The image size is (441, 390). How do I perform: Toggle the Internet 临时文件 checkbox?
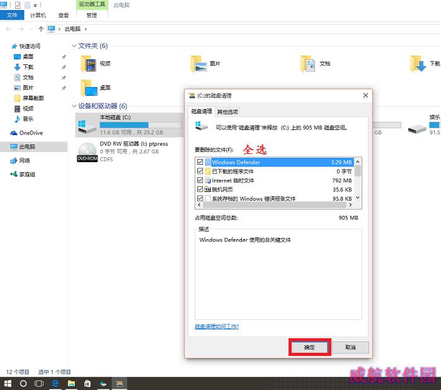(x=200, y=180)
